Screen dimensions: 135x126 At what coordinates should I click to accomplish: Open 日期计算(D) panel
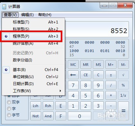point(33,84)
